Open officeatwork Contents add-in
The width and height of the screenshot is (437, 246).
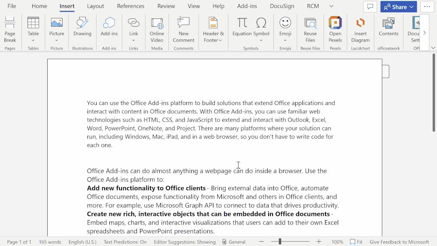pyautogui.click(x=388, y=27)
